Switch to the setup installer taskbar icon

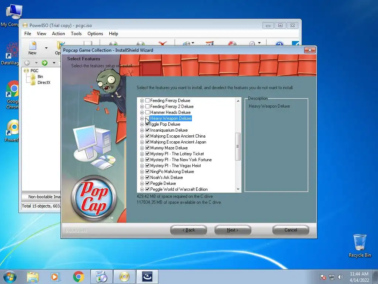click(101, 277)
